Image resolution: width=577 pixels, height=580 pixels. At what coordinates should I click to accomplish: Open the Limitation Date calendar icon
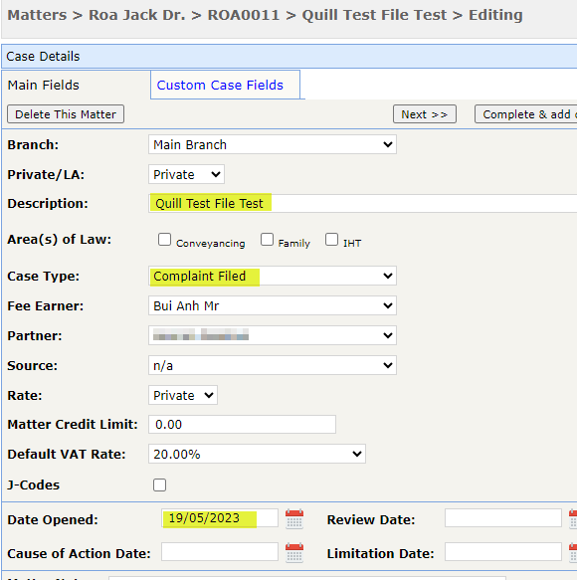pyautogui.click(x=573, y=552)
